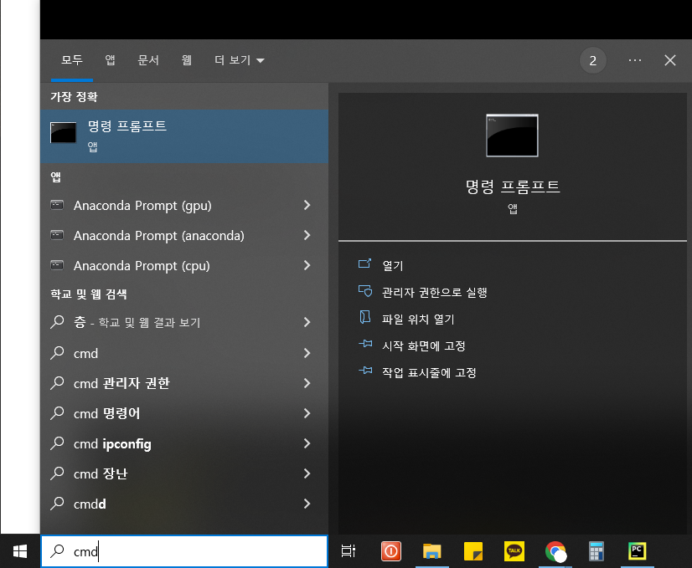Open PyCharm from the taskbar
The width and height of the screenshot is (692, 568).
[638, 550]
